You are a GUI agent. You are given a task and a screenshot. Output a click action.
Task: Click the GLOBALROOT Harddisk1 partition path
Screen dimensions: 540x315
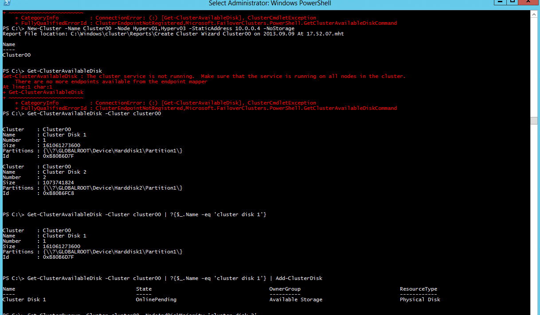[x=113, y=150]
